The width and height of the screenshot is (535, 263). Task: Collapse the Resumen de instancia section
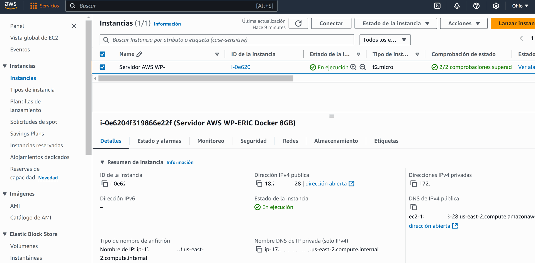(x=102, y=162)
